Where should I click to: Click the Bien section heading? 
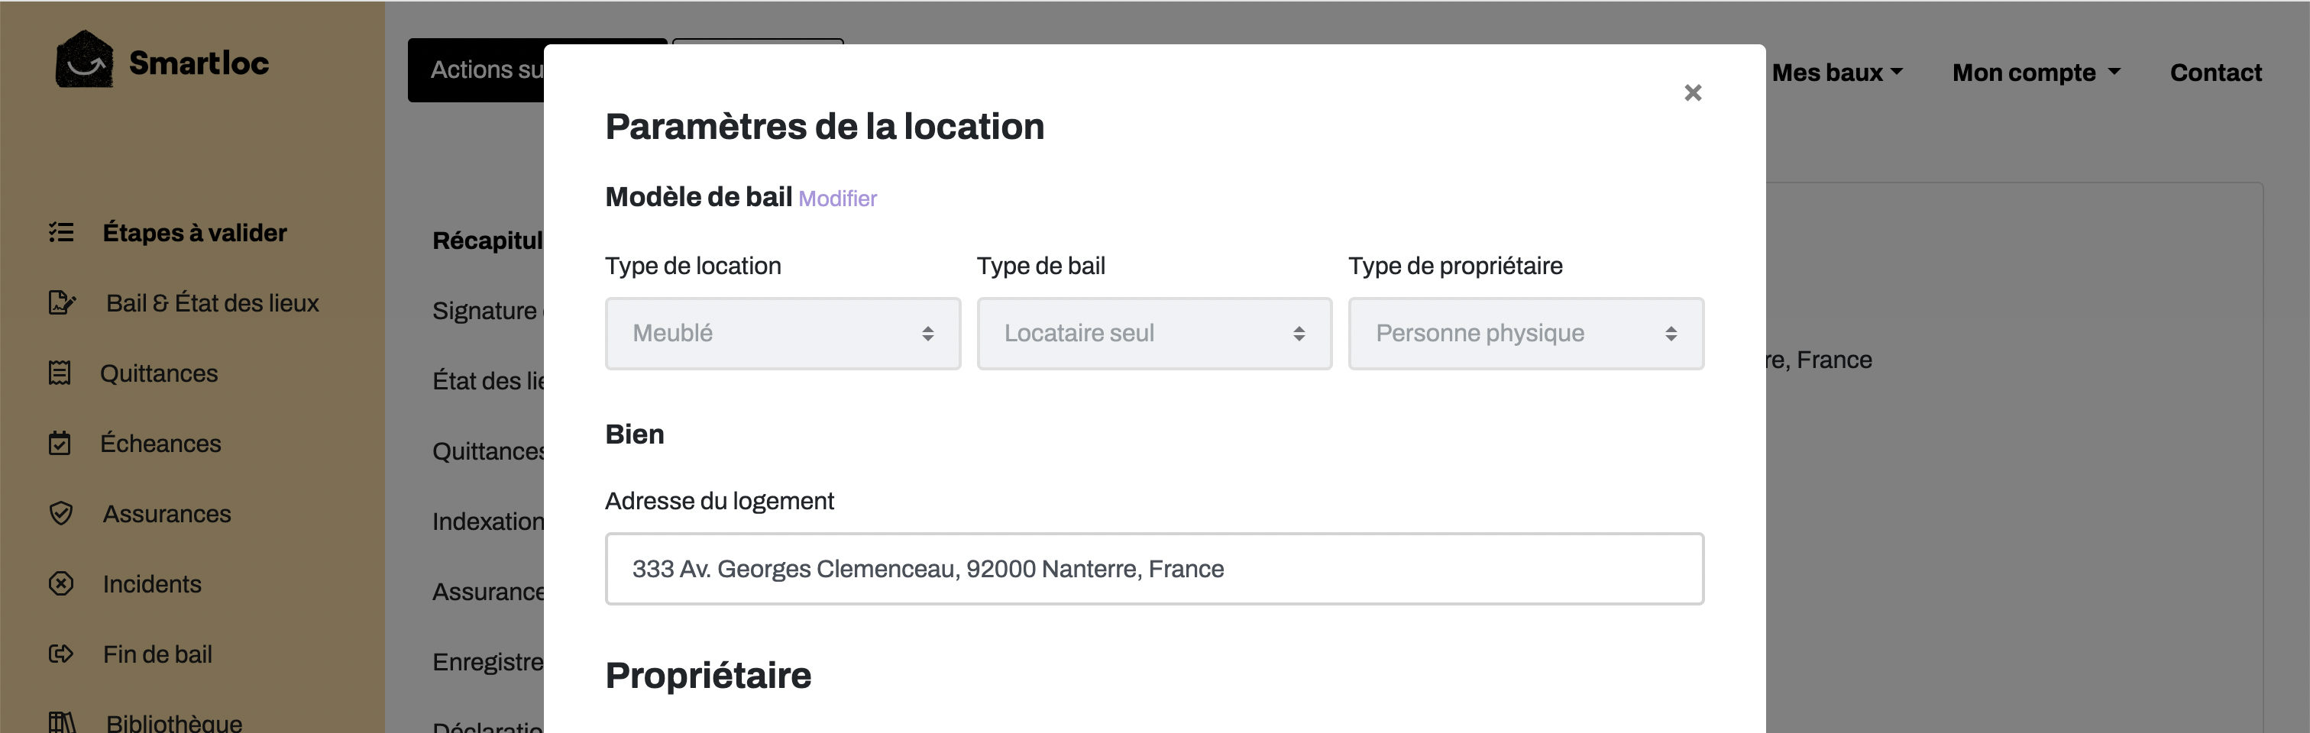click(x=635, y=434)
